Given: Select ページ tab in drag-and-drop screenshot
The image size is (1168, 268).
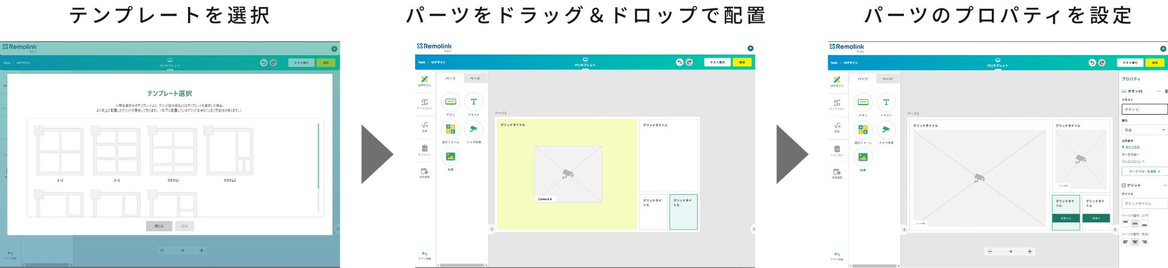Looking at the screenshot, I should [x=475, y=78].
